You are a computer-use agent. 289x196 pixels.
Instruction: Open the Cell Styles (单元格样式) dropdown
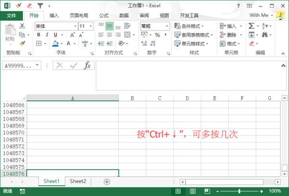(x=191, y=44)
